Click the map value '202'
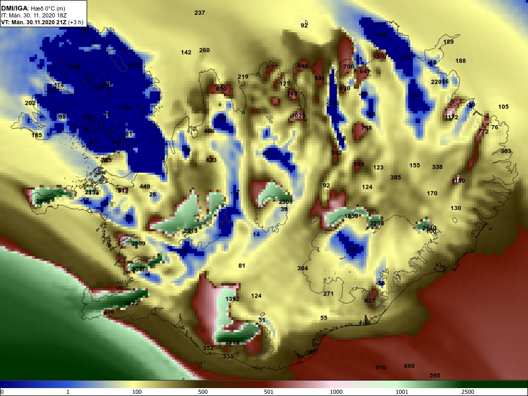Viewport: 528px width, 396px height. (x=30, y=103)
